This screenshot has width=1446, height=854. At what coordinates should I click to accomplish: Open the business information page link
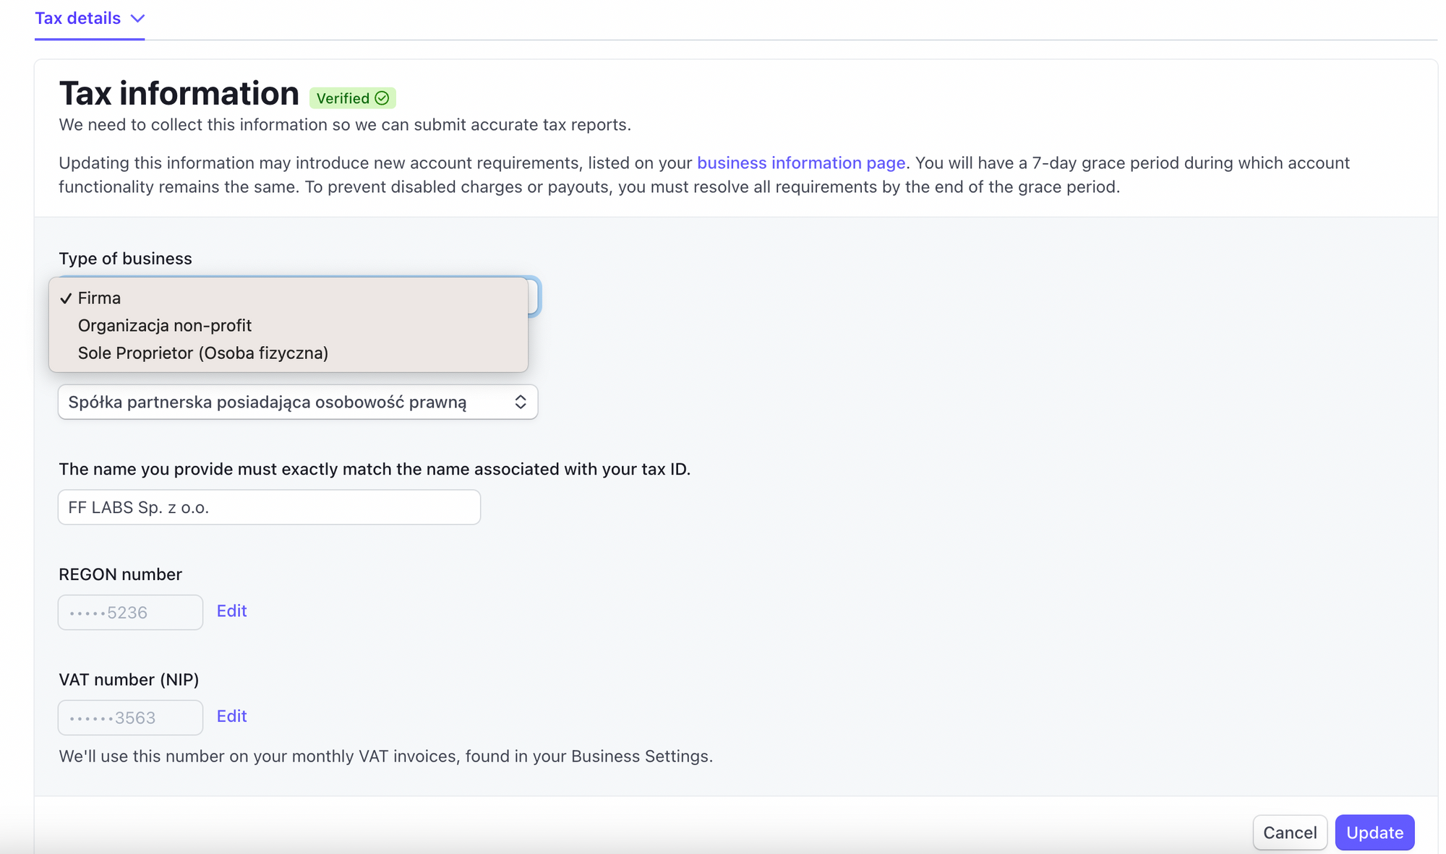[x=801, y=163]
